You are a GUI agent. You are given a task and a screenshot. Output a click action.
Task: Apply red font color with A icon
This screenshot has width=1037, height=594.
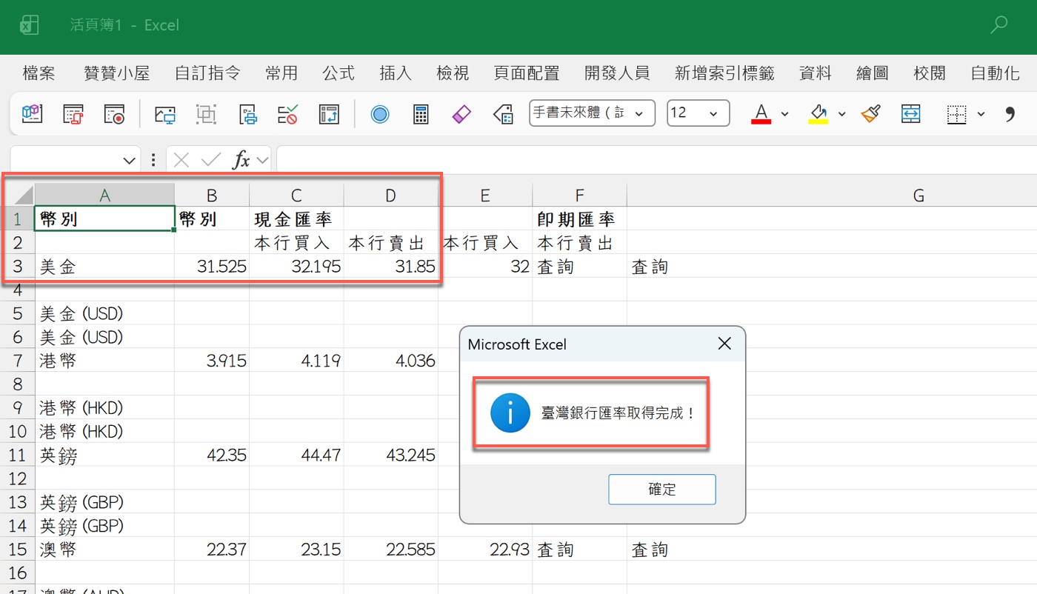[x=761, y=113]
